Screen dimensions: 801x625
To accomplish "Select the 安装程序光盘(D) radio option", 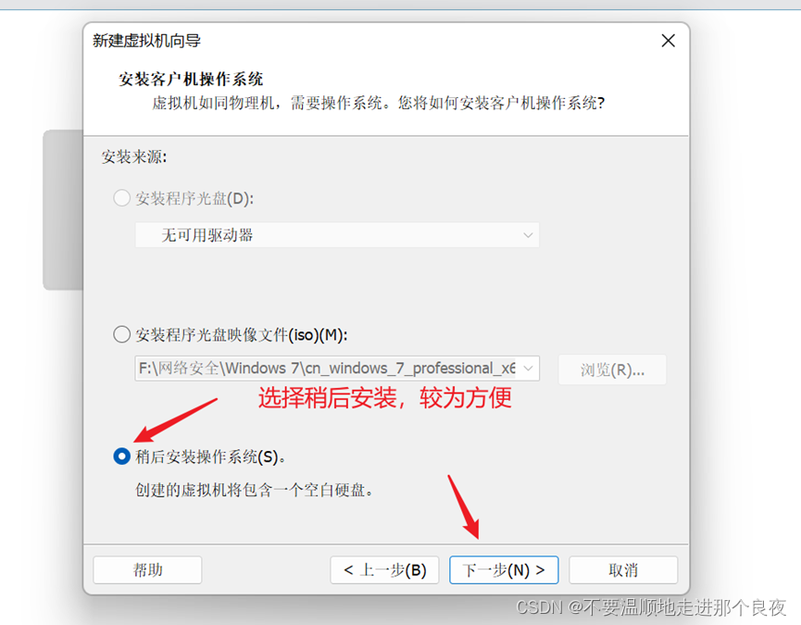I will pyautogui.click(x=121, y=198).
